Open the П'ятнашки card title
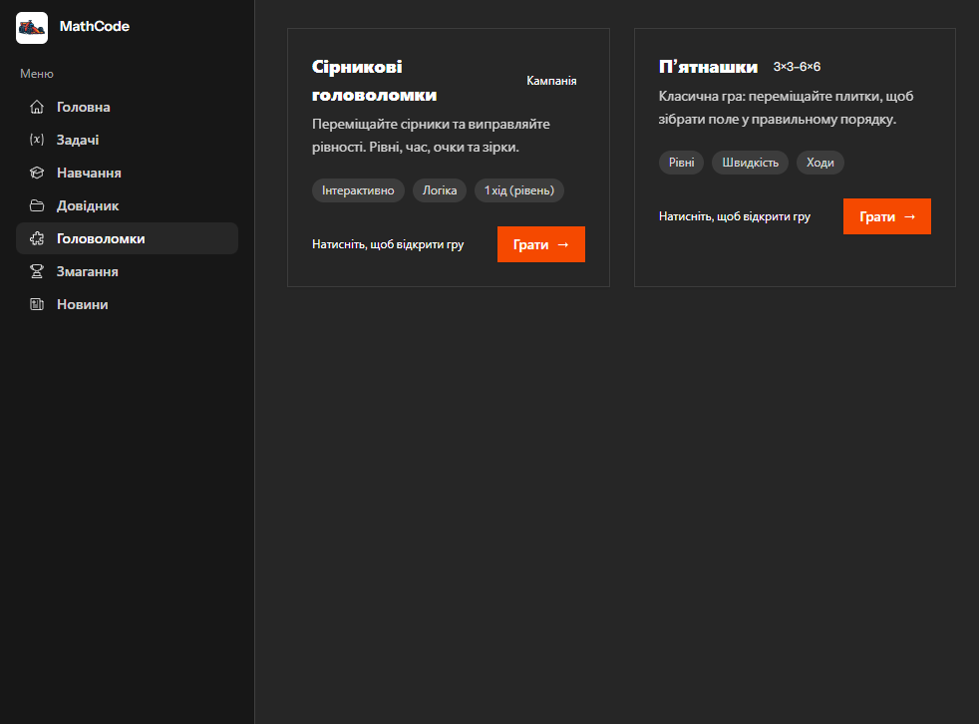 (708, 67)
